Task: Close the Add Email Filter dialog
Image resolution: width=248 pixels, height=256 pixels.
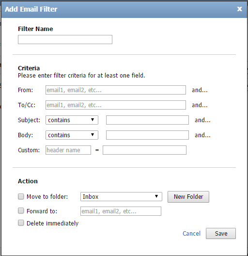Action: (x=239, y=9)
